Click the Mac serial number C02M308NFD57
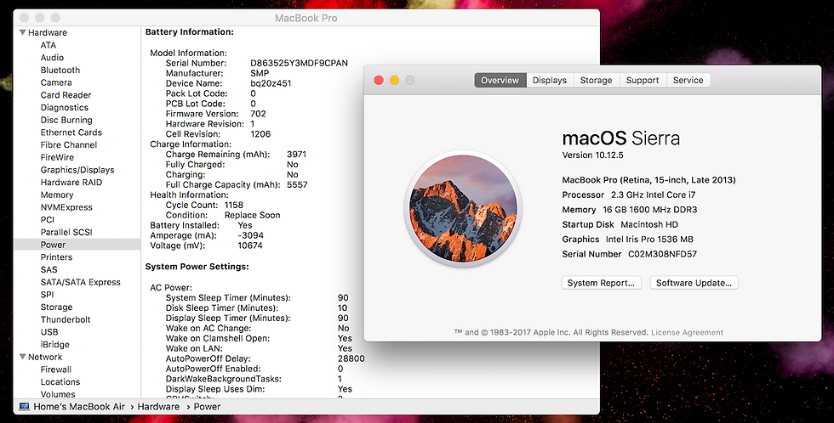Image resolution: width=834 pixels, height=423 pixels. point(662,254)
